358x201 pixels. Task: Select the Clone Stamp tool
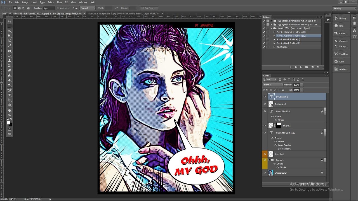pos(10,61)
